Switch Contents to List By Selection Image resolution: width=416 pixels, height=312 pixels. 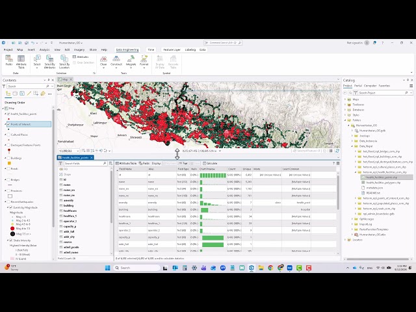tap(22, 94)
